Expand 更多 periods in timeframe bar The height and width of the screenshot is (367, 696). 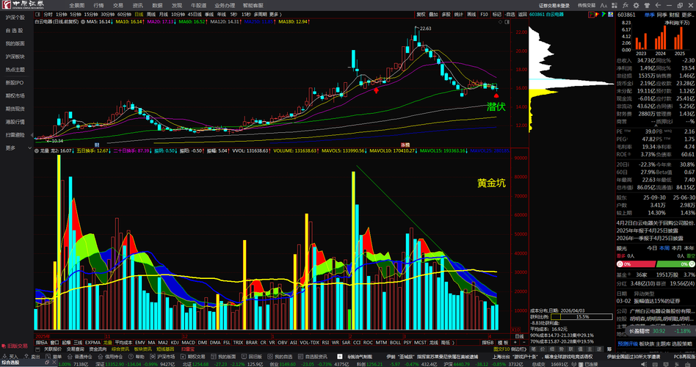tap(275, 14)
